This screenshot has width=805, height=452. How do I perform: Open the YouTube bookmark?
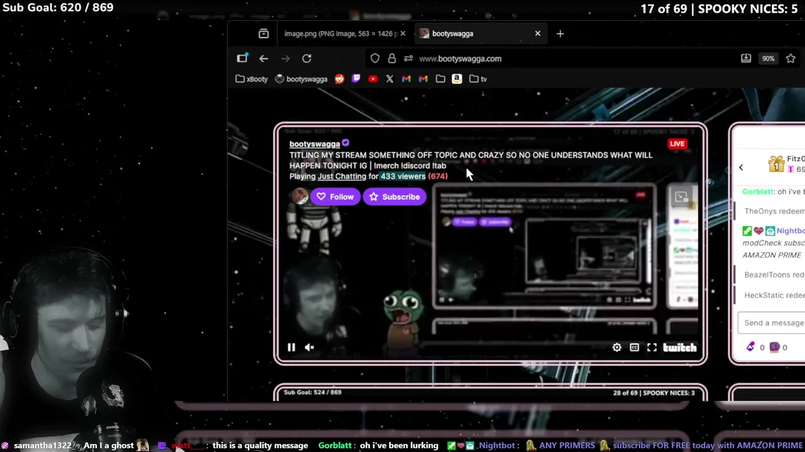373,79
